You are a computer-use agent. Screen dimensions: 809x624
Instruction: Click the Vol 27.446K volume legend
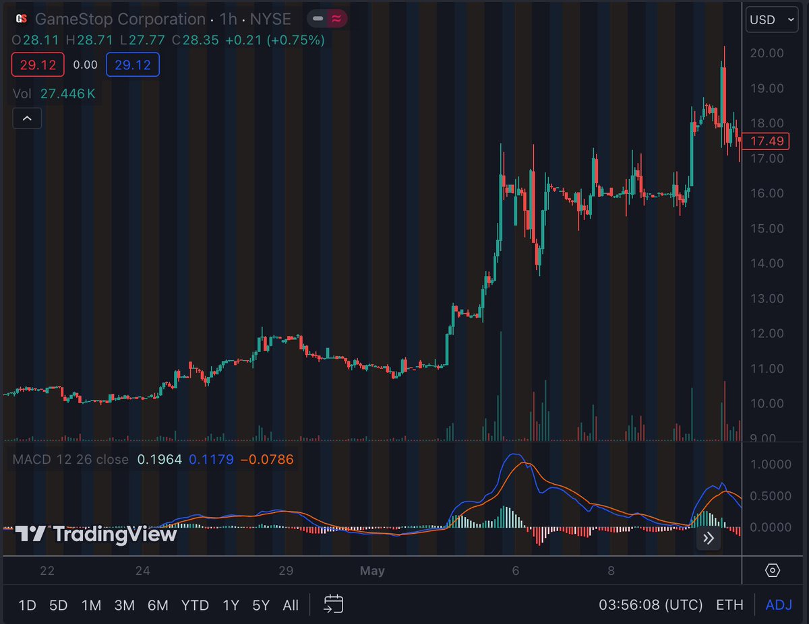coord(54,94)
